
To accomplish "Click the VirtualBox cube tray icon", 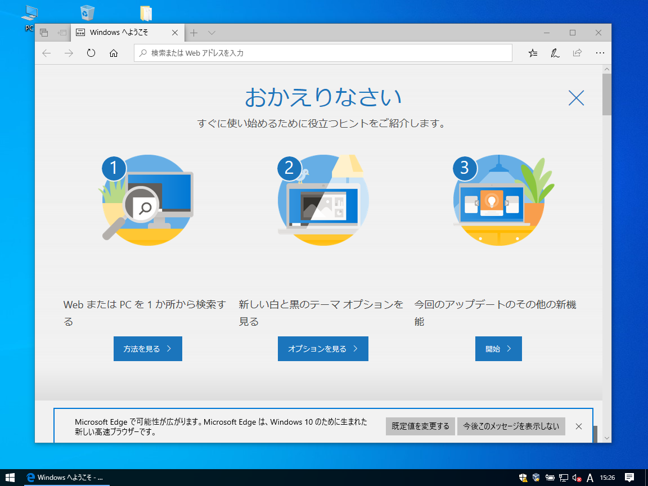I will click(x=536, y=478).
